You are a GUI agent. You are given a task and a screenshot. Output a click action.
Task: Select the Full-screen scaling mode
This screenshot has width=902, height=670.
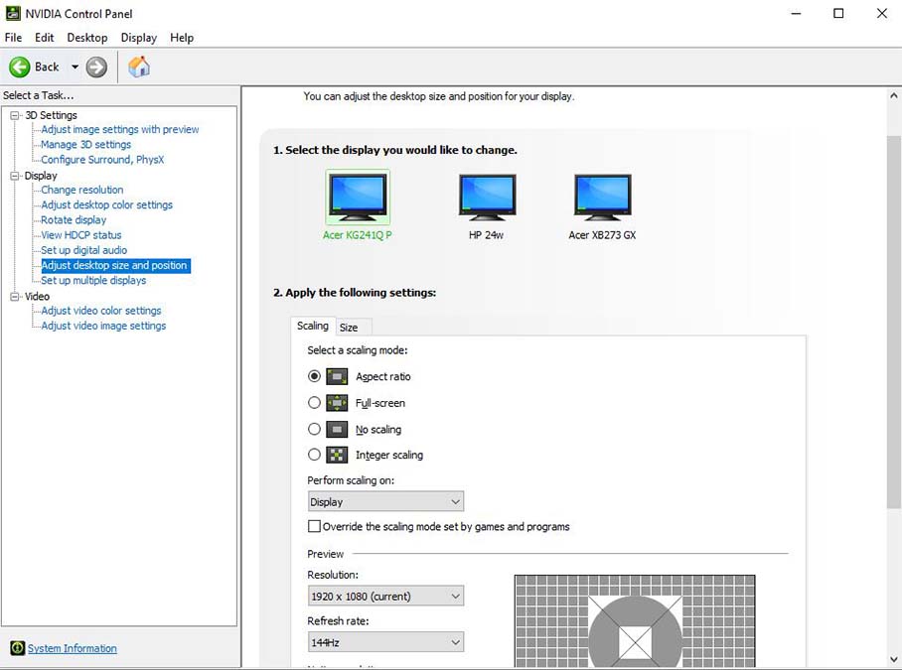[x=315, y=403]
